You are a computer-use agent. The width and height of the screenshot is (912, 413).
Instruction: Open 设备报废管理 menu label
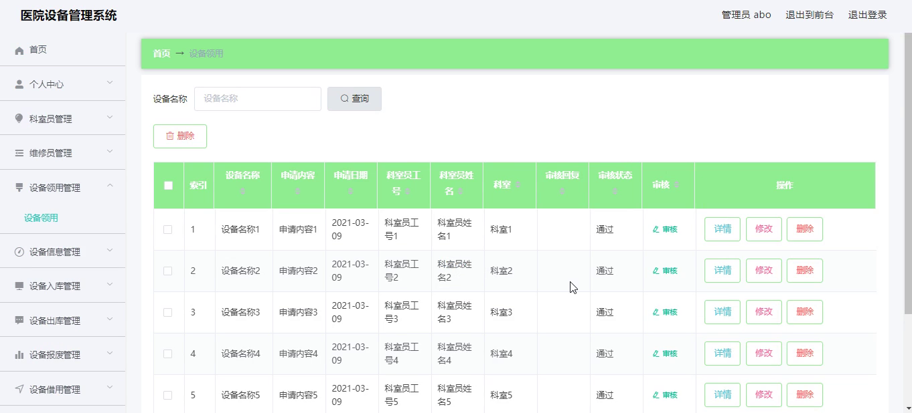point(55,355)
